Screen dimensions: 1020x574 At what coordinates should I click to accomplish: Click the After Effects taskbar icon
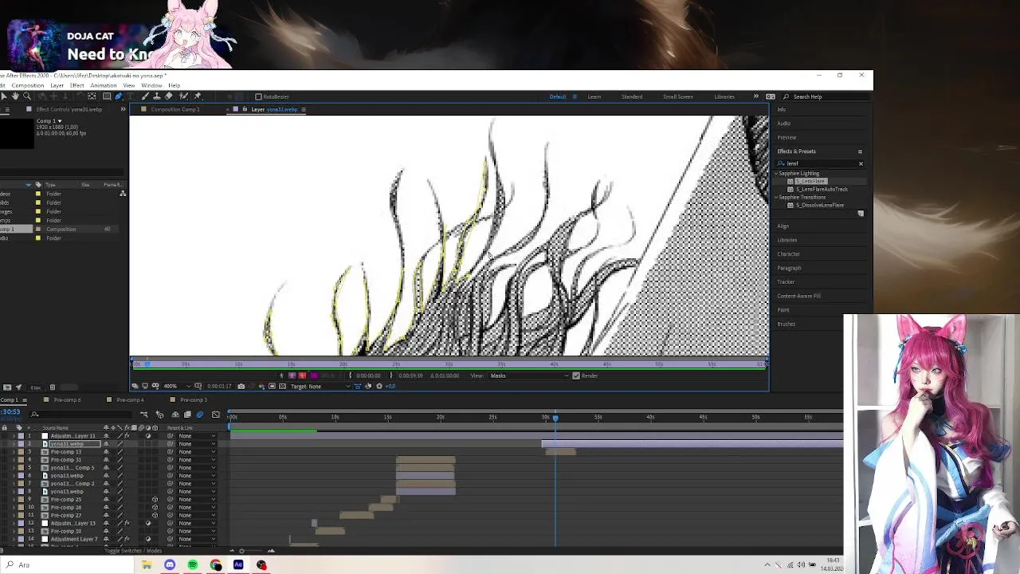coord(238,564)
